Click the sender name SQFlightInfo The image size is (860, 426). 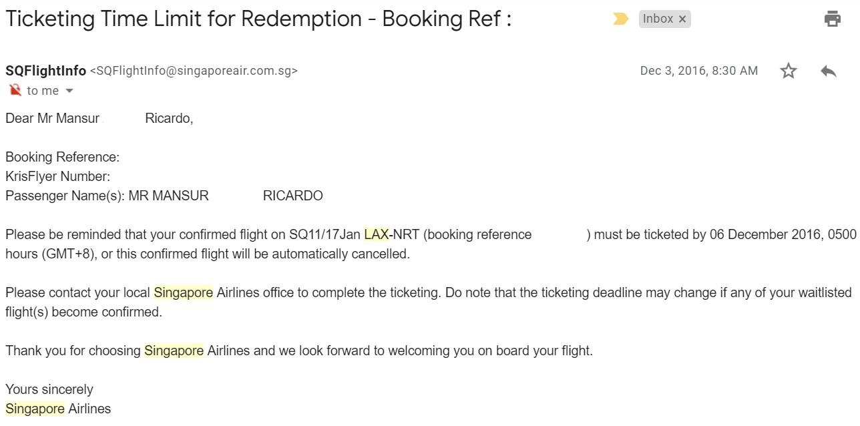(45, 71)
